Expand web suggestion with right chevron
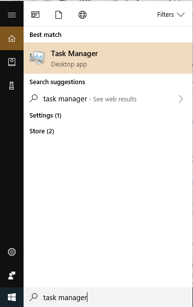This screenshot has width=193, height=307. 181,99
